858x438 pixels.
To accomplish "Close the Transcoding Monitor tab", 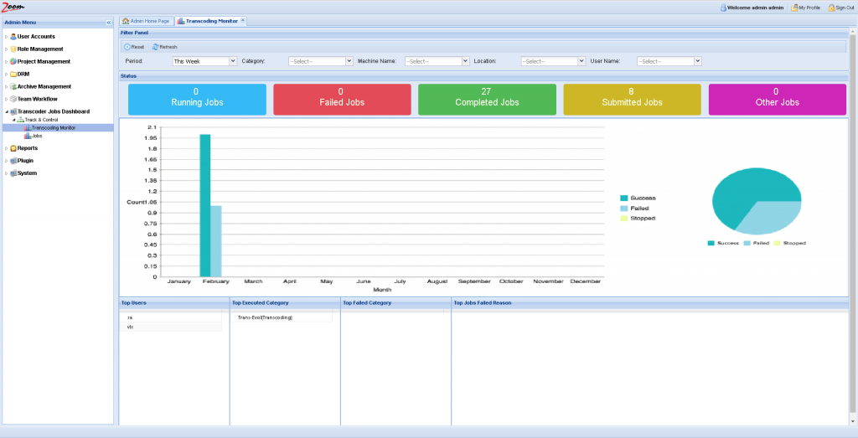I will pos(243,21).
